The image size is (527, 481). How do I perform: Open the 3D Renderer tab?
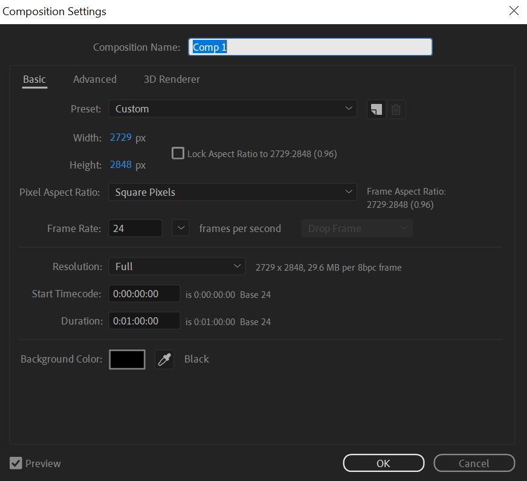172,79
